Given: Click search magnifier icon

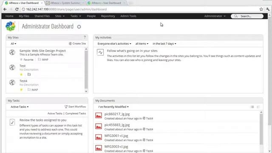Looking at the screenshot, I should [236, 16].
